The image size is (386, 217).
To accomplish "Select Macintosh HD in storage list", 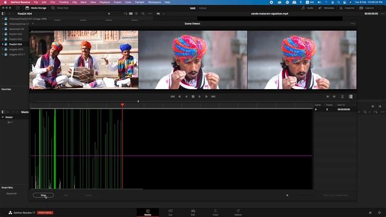I will 16,29.
